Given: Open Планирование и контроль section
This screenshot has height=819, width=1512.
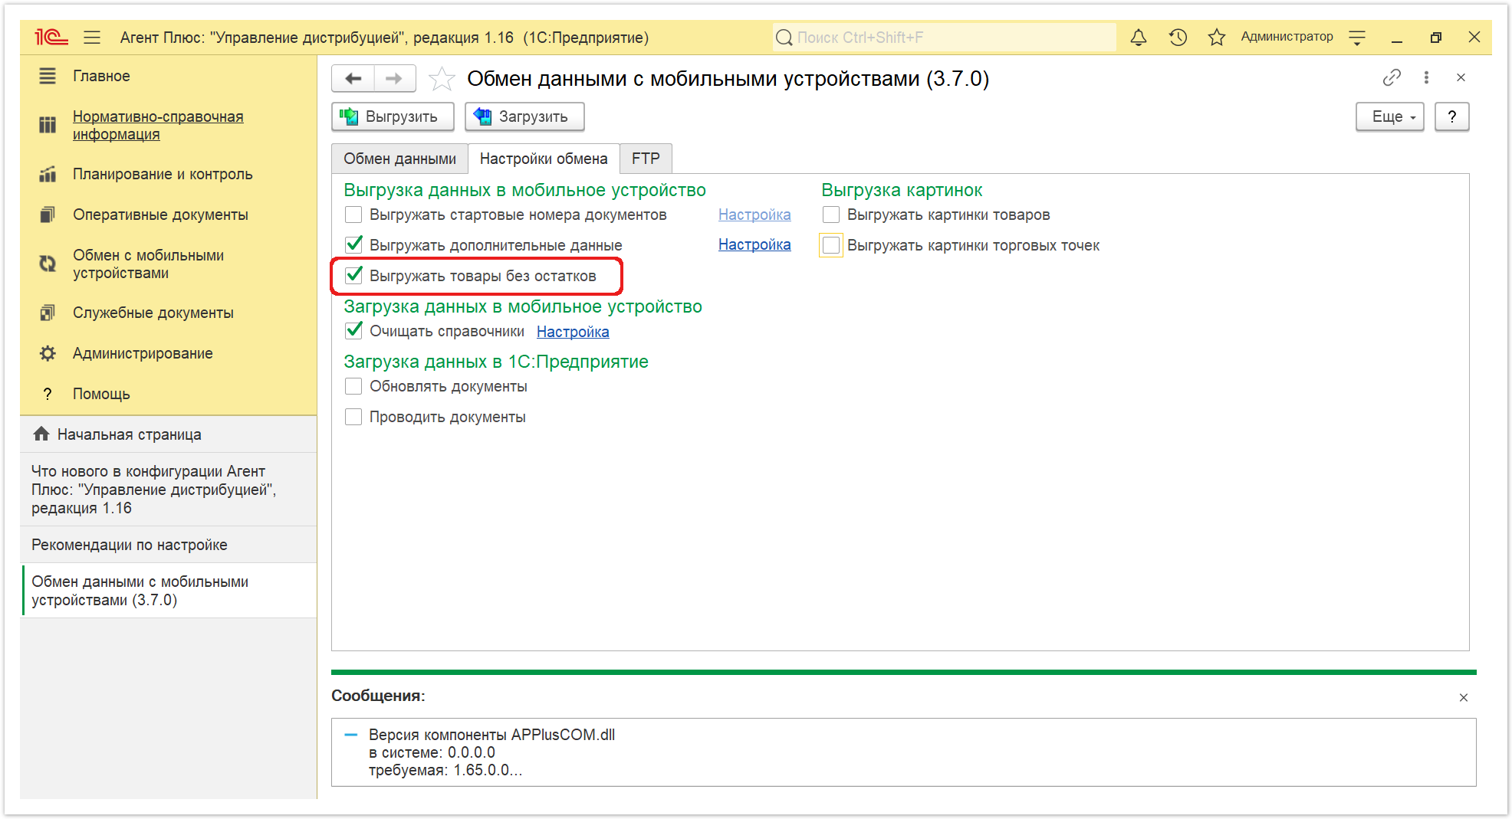Looking at the screenshot, I should (x=163, y=174).
